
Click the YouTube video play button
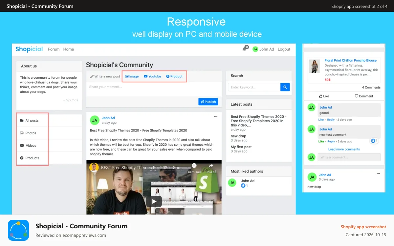[154, 201]
